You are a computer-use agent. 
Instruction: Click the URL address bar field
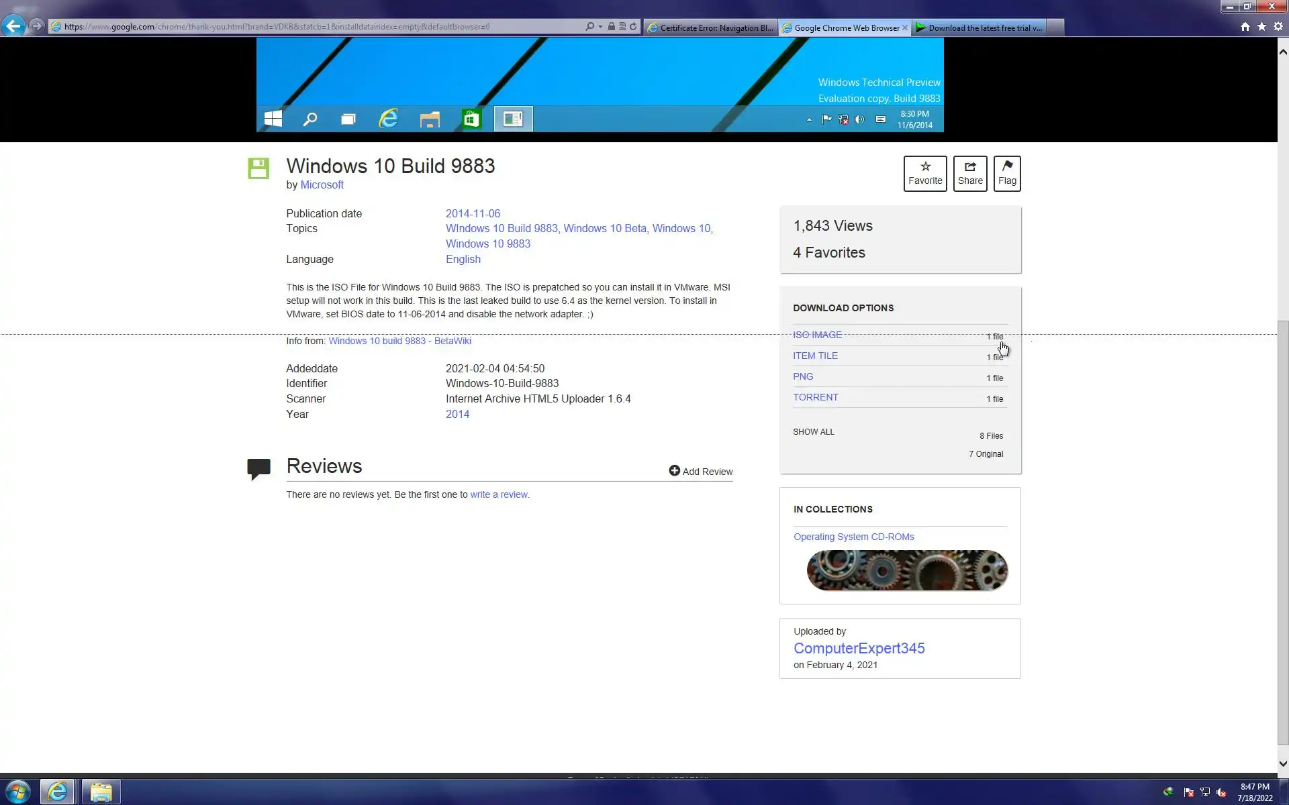click(x=322, y=27)
